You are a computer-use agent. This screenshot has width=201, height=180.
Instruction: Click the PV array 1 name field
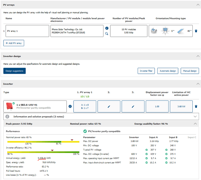coord(27,31)
